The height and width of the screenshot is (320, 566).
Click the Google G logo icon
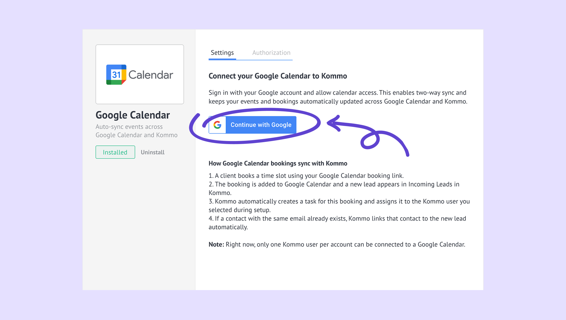point(218,125)
